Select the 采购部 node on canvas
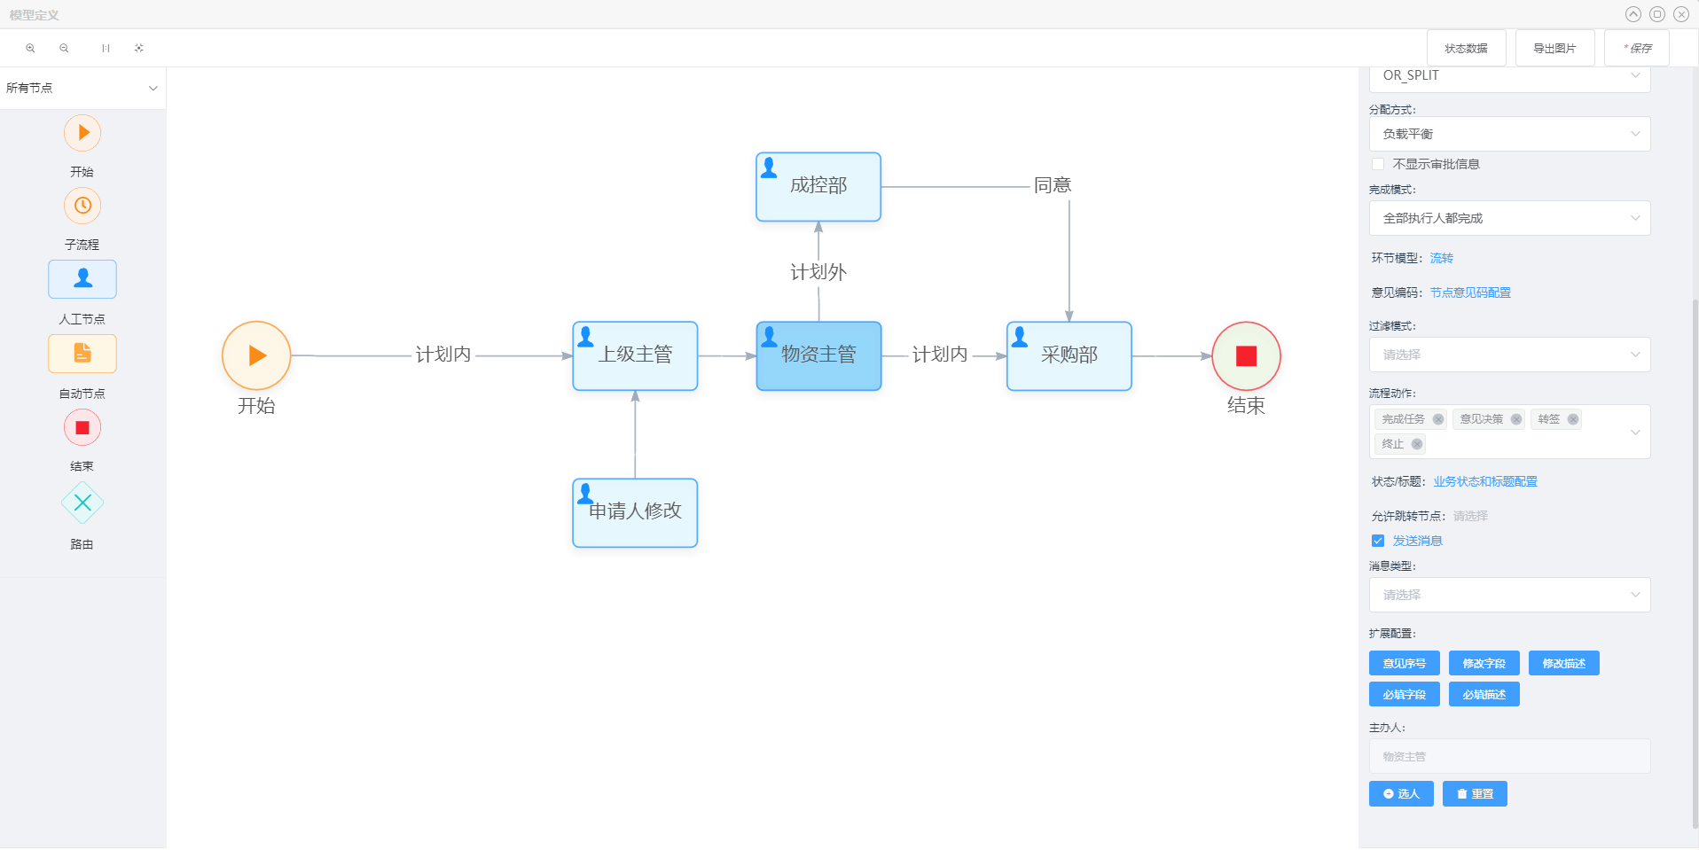Viewport: 1699px width, 850px height. (x=1069, y=355)
